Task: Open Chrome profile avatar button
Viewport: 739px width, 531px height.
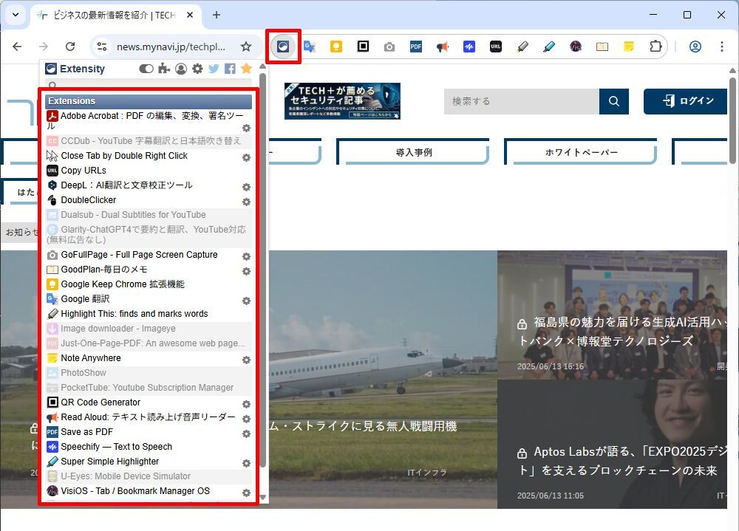Action: tap(695, 47)
